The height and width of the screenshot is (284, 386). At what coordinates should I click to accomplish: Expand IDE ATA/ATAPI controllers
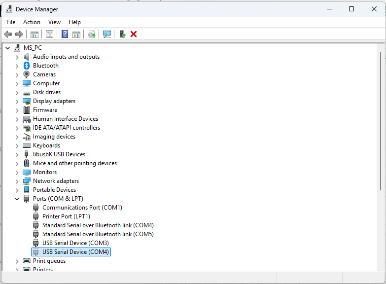click(x=17, y=128)
